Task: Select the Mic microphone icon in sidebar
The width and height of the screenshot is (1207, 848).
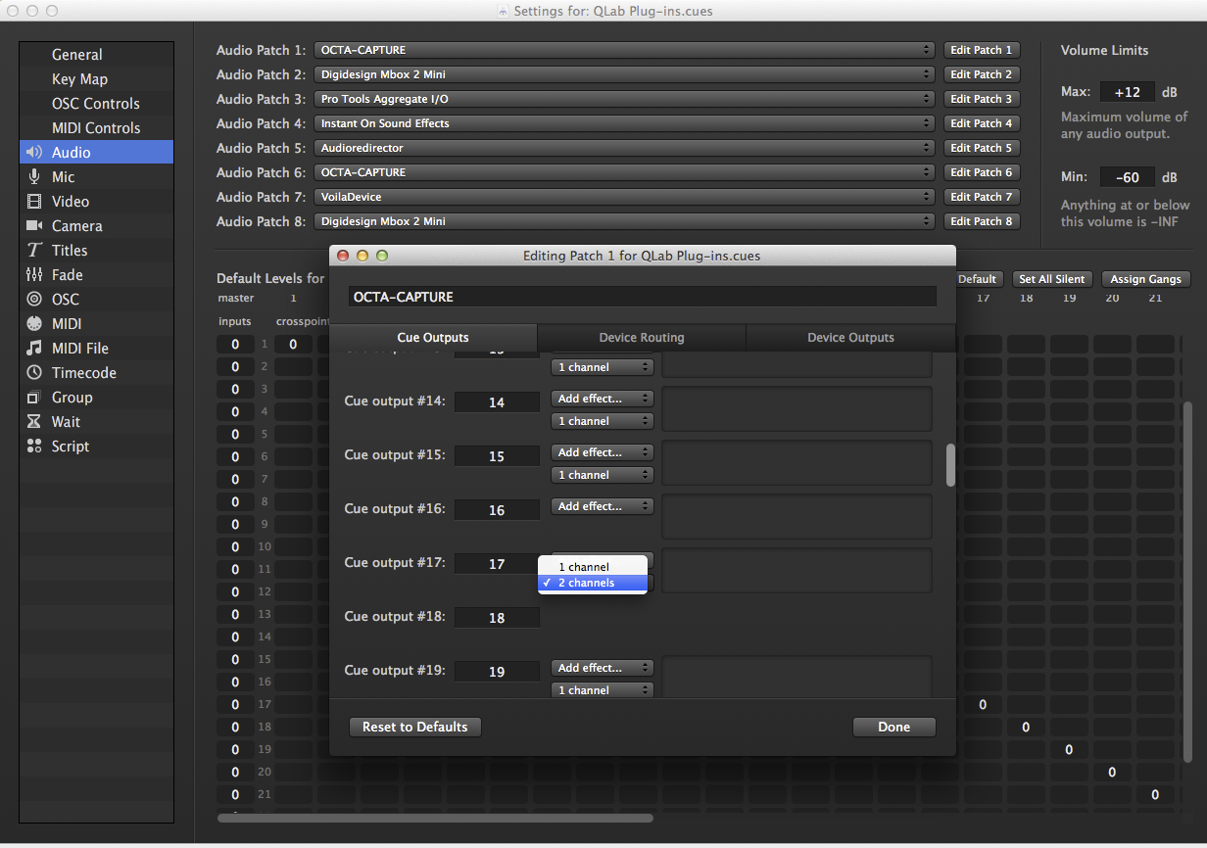Action: point(34,177)
